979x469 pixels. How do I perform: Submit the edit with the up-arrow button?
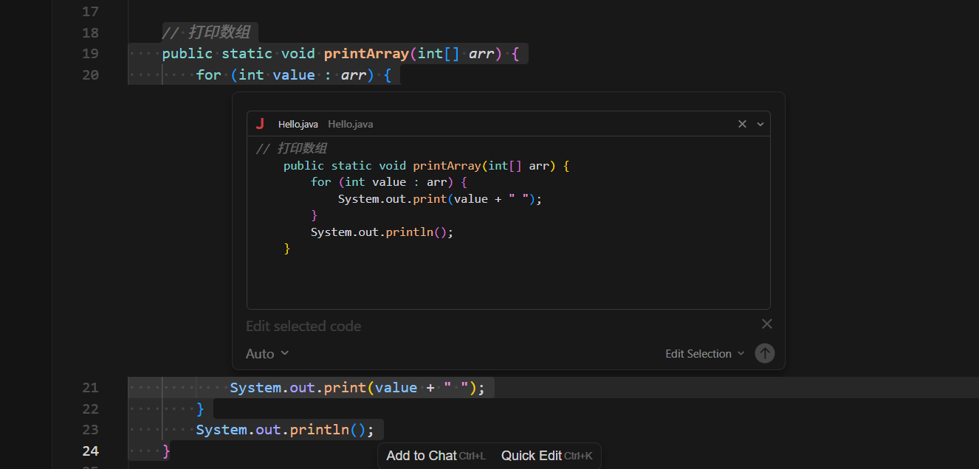pyautogui.click(x=765, y=353)
